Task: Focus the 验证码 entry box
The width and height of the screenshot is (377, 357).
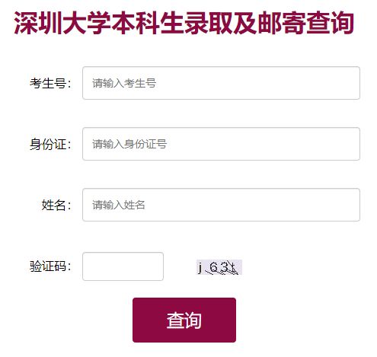Action: pos(123,266)
